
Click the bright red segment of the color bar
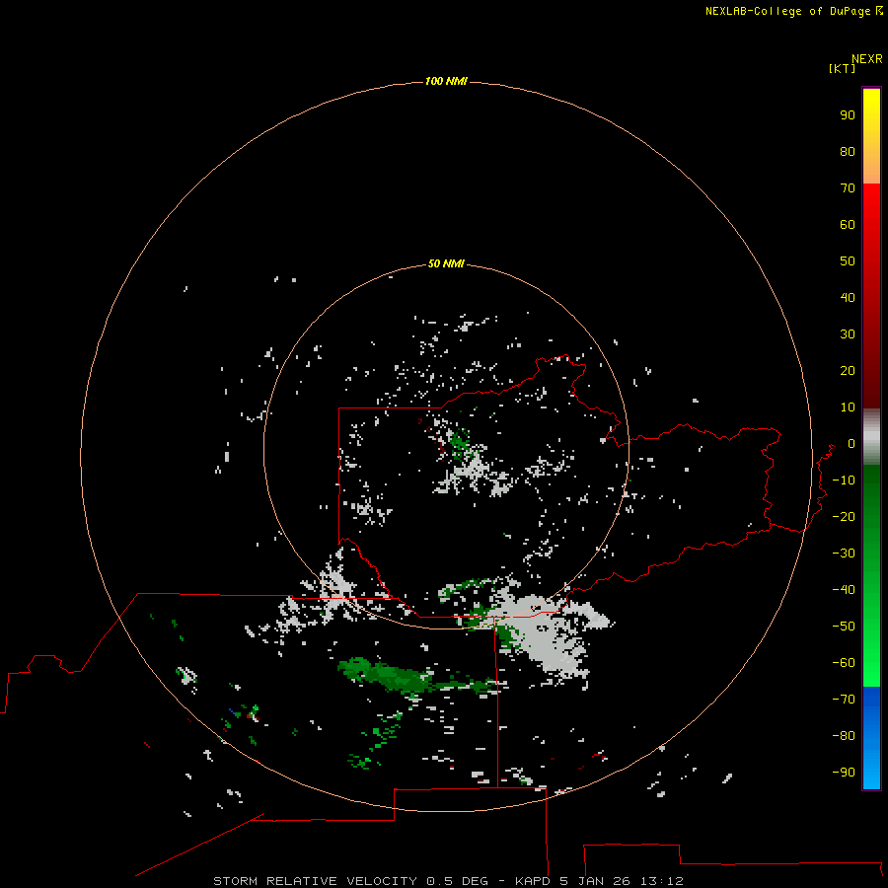coord(871,296)
